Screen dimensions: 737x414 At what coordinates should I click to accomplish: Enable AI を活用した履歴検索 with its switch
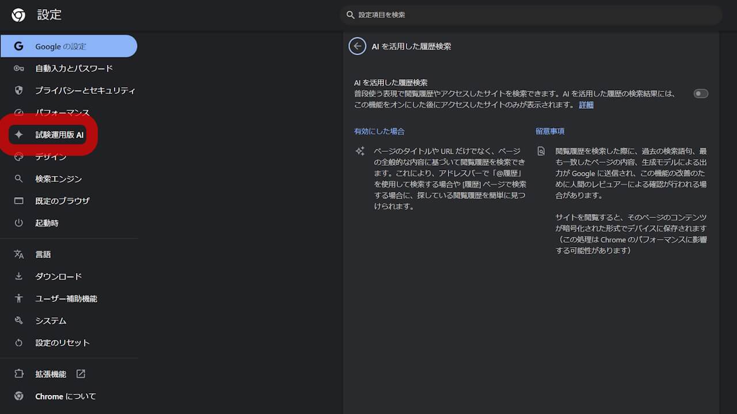tap(700, 93)
